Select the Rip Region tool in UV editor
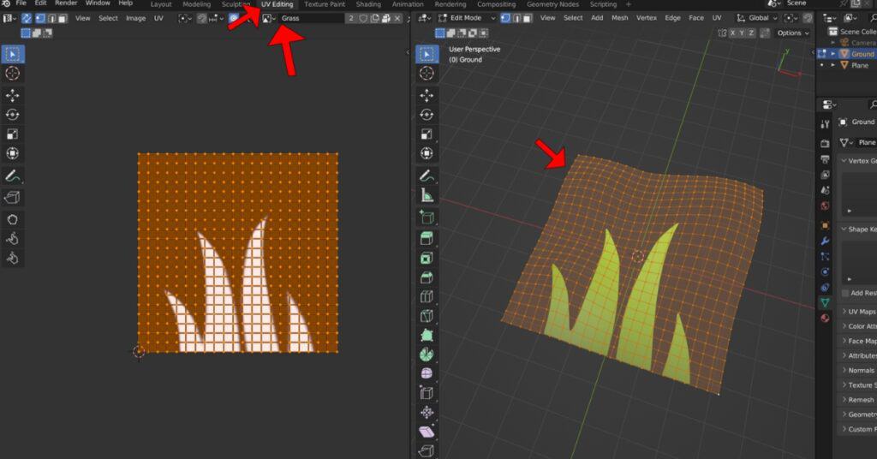Viewport: 877px width, 459px height. point(12,197)
